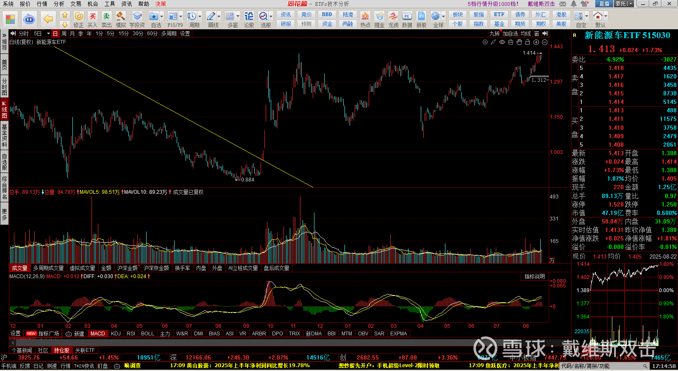Screen dimensions: 678x371
Task: Expand dropdown arrow next to 多窗 icon
Action: point(238,17)
